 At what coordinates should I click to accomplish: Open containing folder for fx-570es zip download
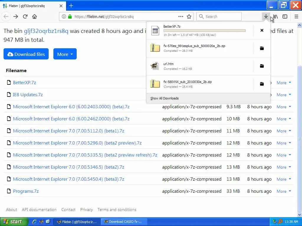point(262,48)
